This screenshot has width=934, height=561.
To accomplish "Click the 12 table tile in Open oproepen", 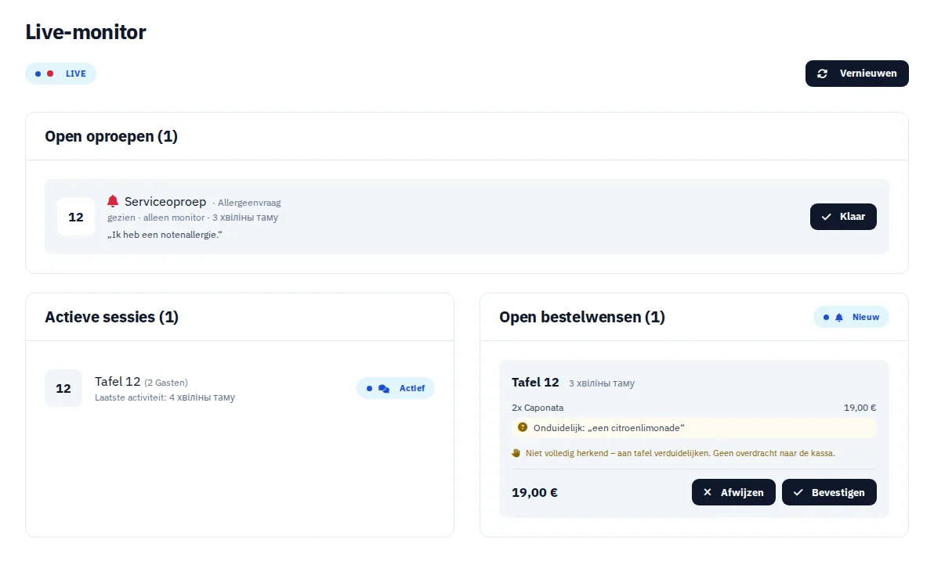I will point(76,217).
